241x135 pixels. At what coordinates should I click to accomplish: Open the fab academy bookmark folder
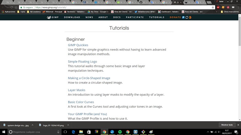34,12
